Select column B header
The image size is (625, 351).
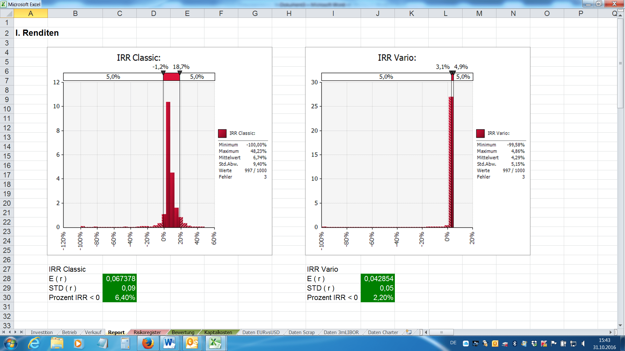tap(75, 13)
